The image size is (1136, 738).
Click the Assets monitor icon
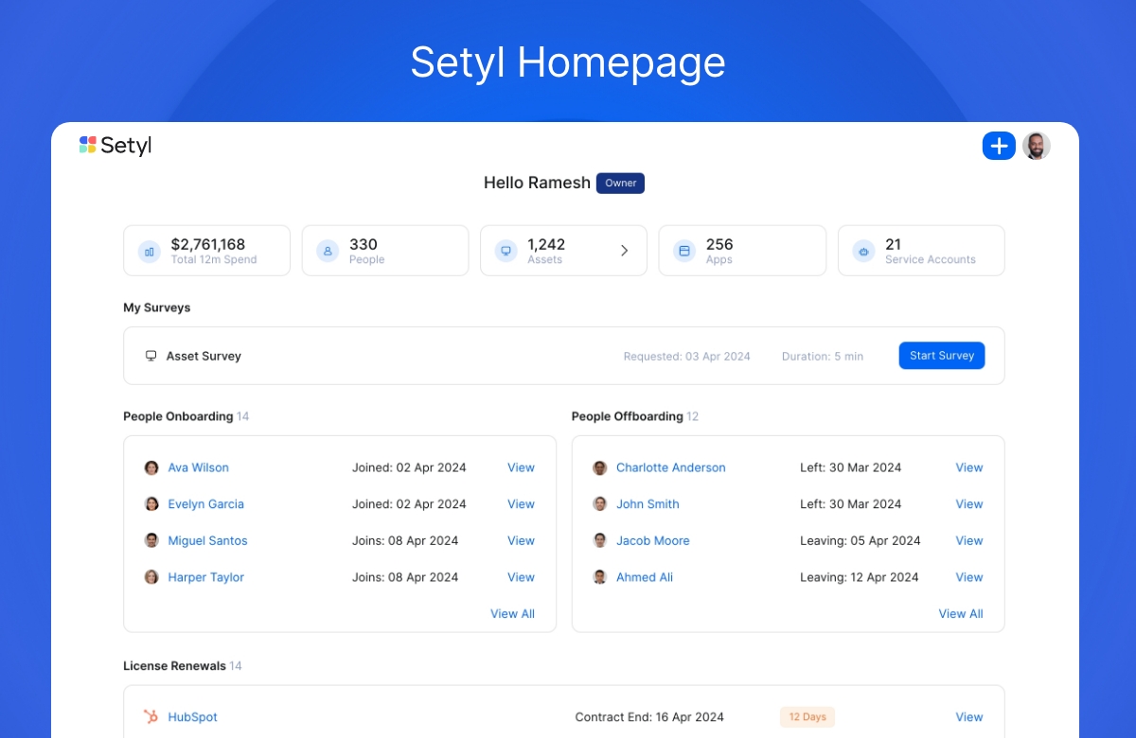(x=506, y=251)
